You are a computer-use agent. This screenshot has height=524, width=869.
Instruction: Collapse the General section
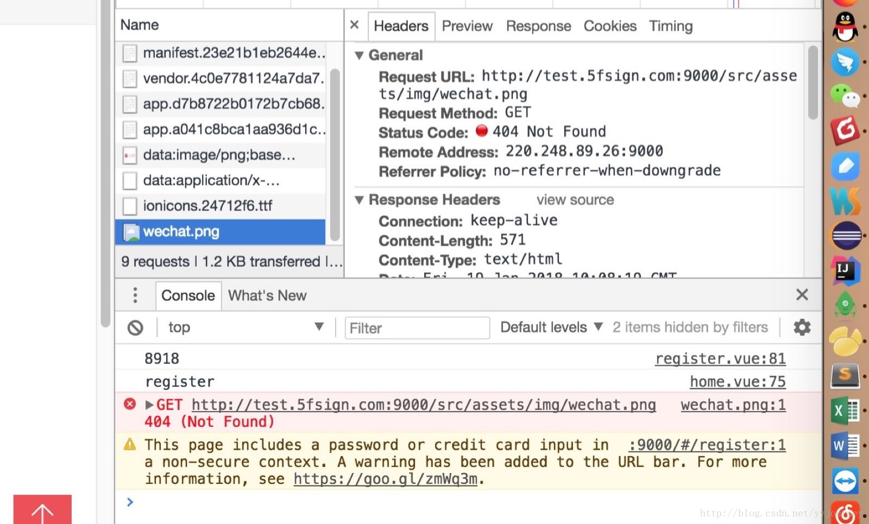click(359, 55)
